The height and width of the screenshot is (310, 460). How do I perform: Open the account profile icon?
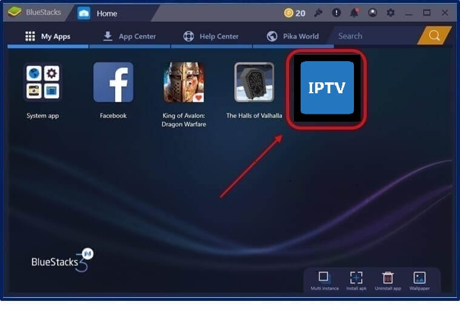coord(373,13)
